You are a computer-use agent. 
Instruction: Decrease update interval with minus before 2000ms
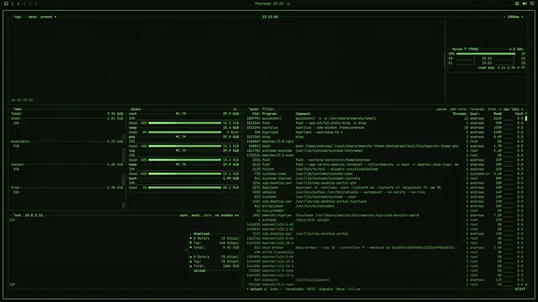point(504,17)
